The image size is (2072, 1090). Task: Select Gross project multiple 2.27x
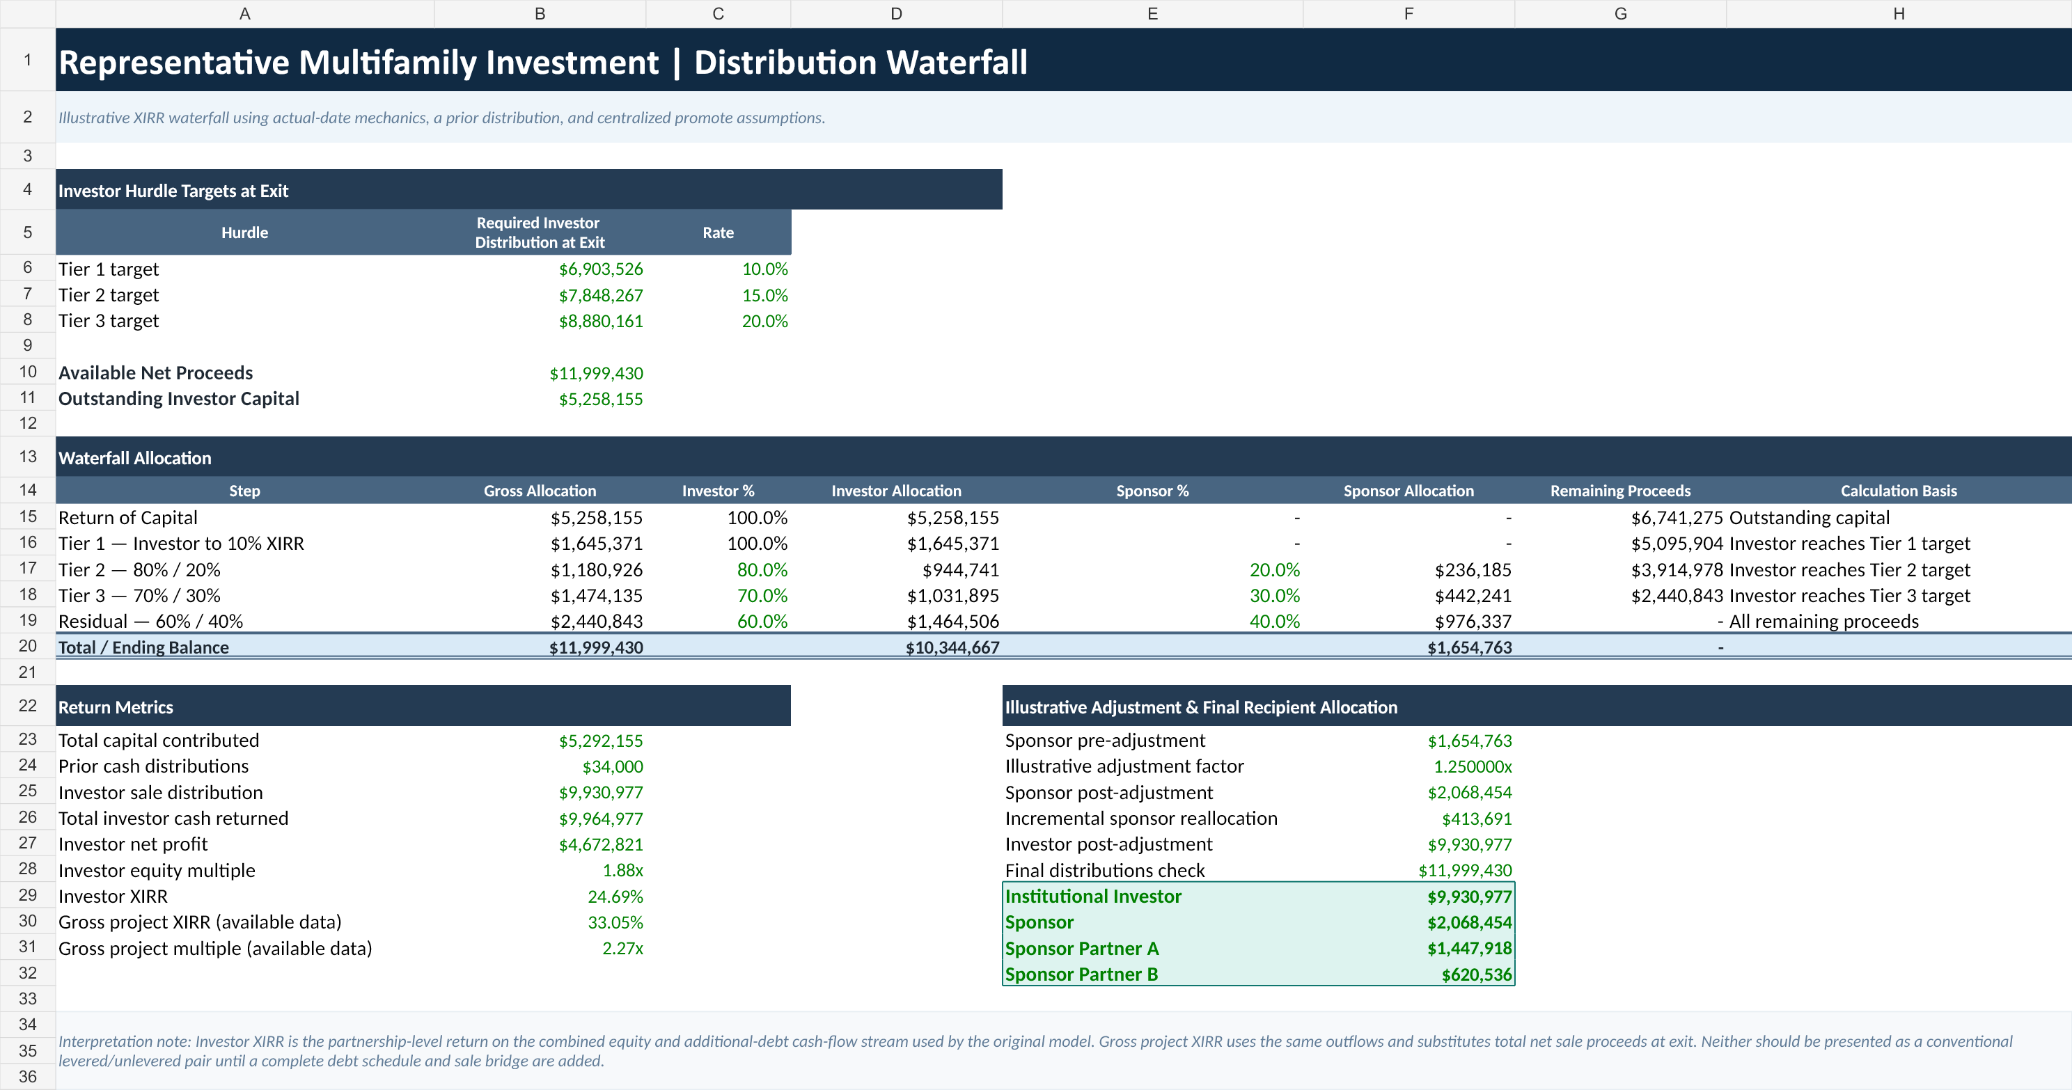point(622,949)
